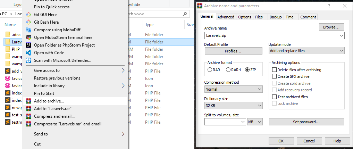Click WinRAR icon beside Compress and email
353x149 pixels.
(28, 116)
